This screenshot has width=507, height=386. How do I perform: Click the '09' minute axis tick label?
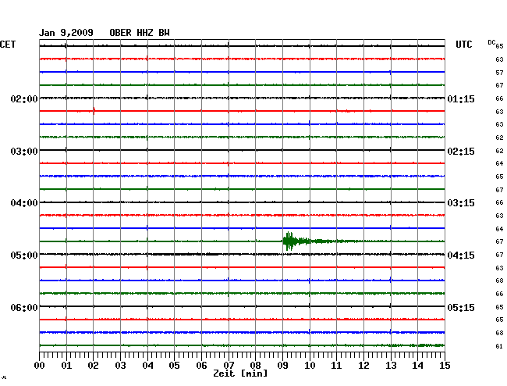(x=282, y=365)
